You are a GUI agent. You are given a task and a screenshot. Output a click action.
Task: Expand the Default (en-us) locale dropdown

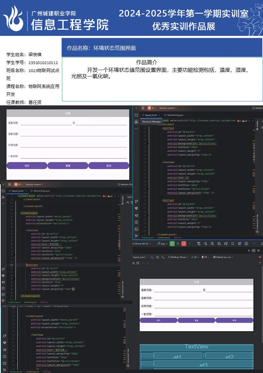224,257
